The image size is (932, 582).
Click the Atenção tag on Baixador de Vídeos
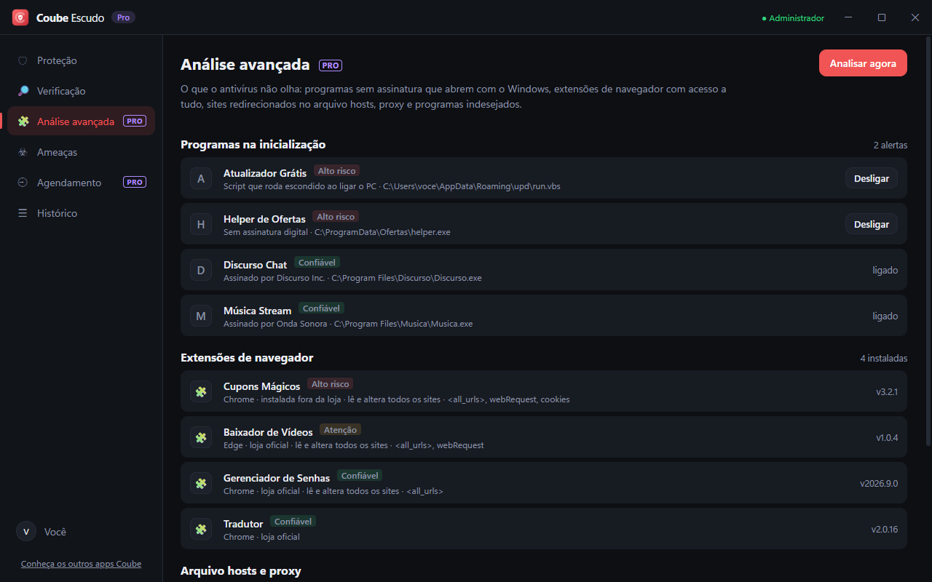click(340, 430)
